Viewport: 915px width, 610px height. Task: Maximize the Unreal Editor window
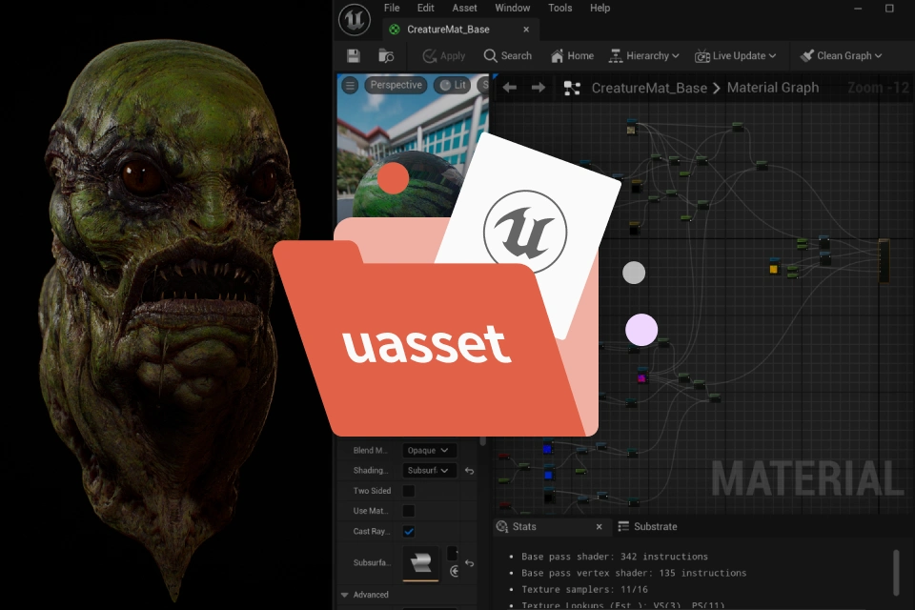tap(889, 9)
